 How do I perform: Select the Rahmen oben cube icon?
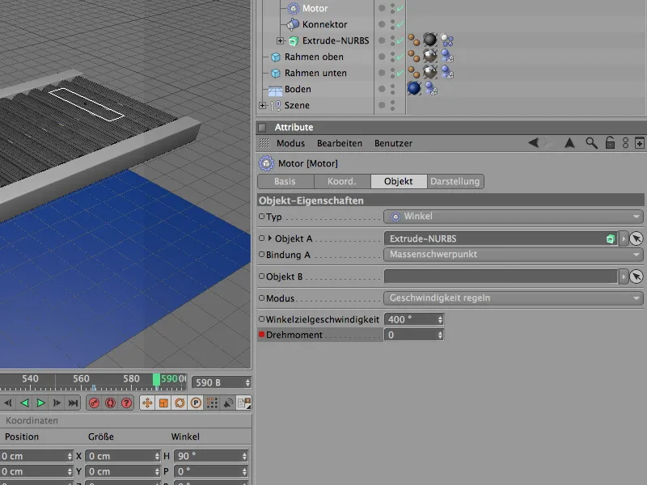(276, 57)
